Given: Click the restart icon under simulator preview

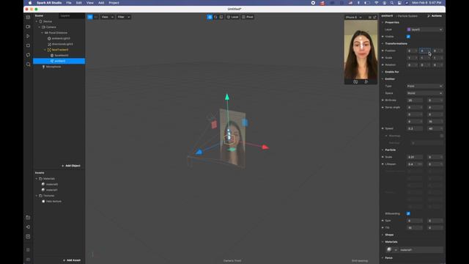Looking at the screenshot, I should click(x=355, y=81).
